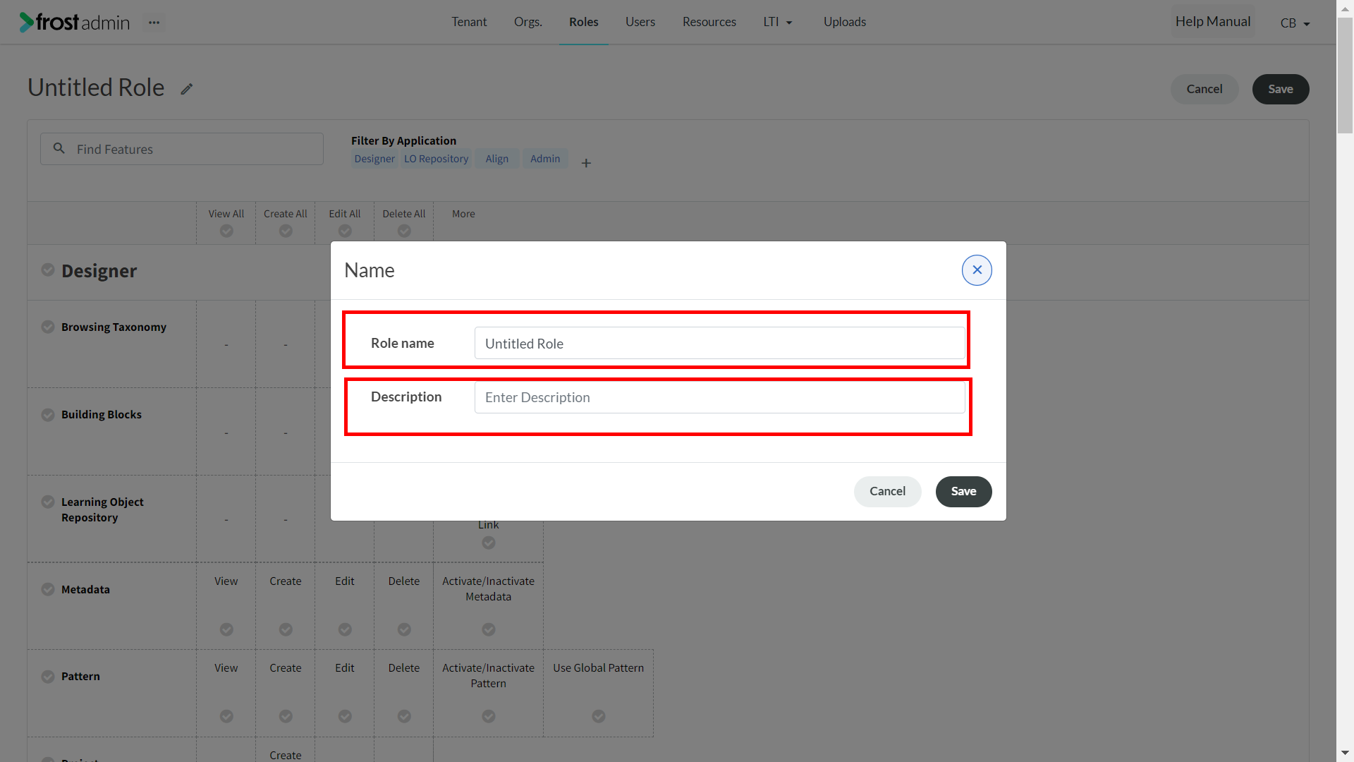Toggle Designer section checkmark
Image resolution: width=1354 pixels, height=762 pixels.
click(x=48, y=270)
